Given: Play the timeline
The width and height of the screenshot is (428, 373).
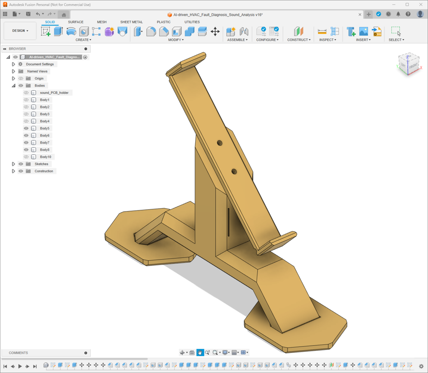Looking at the screenshot, I should click(x=20, y=366).
